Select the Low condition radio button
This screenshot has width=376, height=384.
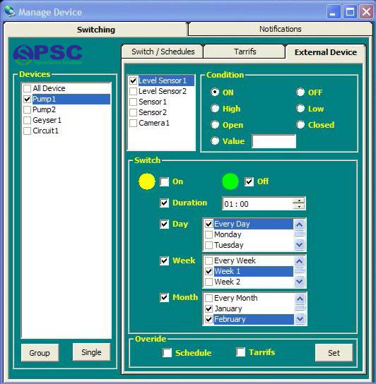300,108
